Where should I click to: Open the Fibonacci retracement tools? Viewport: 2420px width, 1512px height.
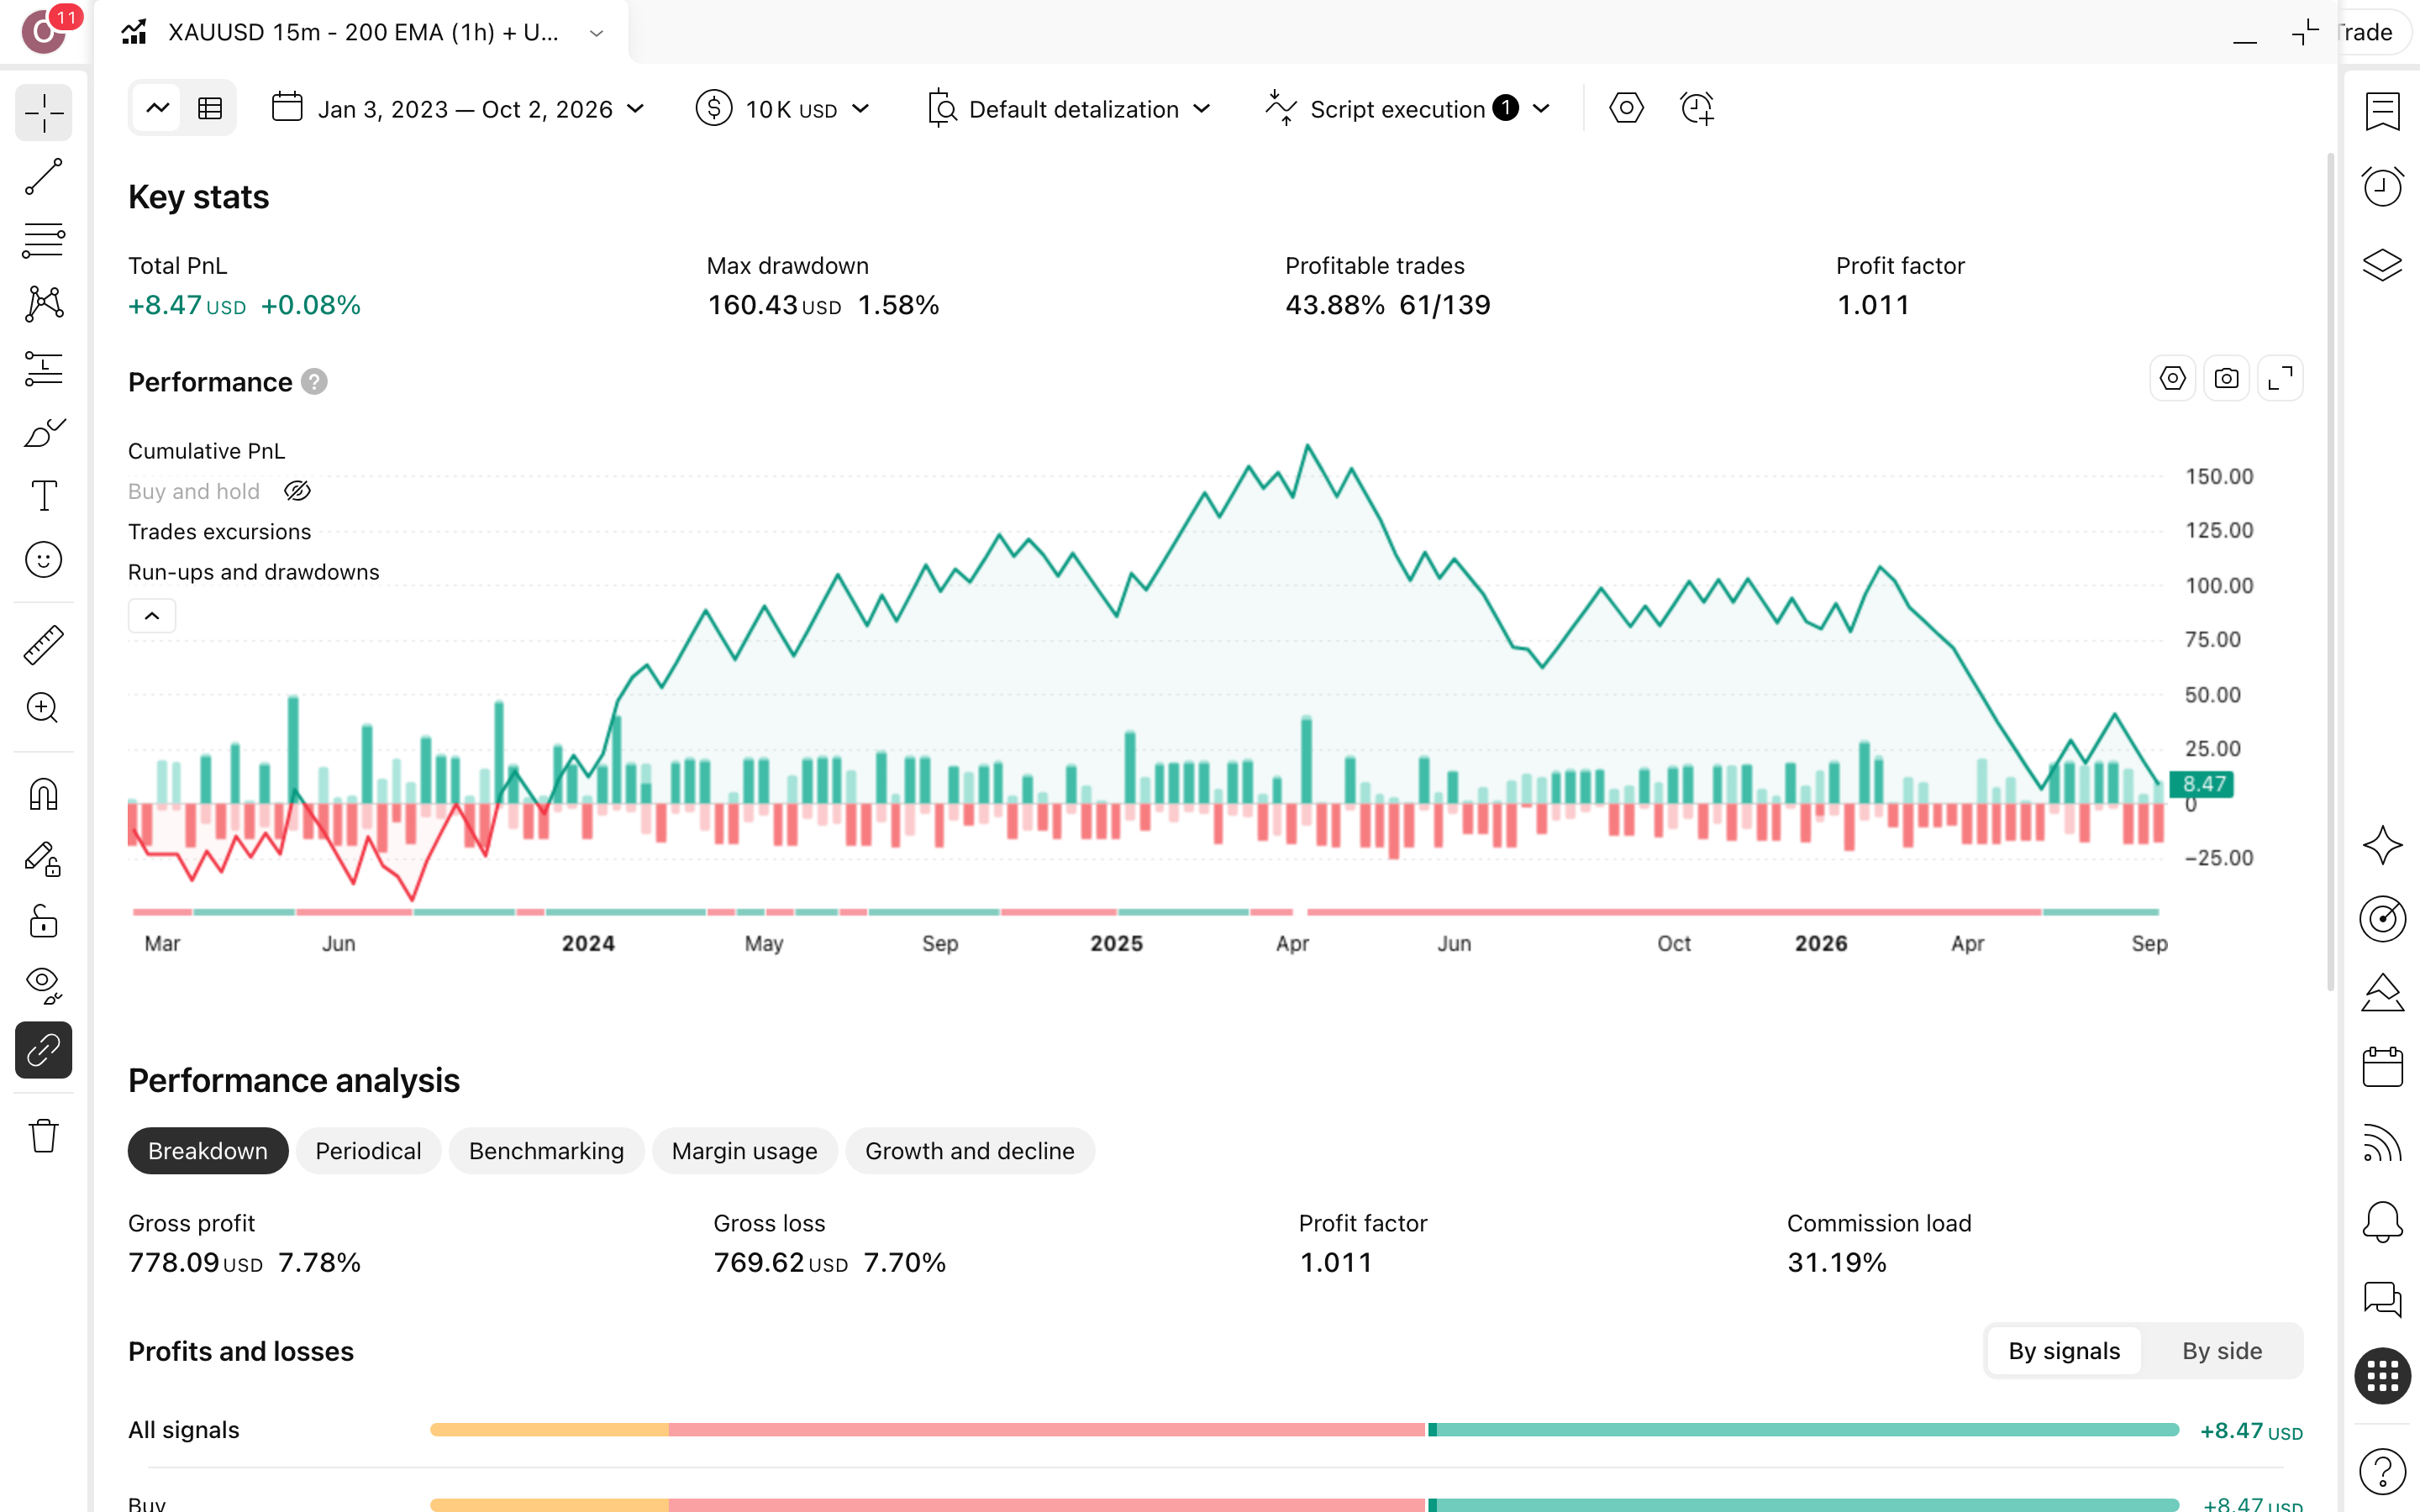[x=44, y=241]
